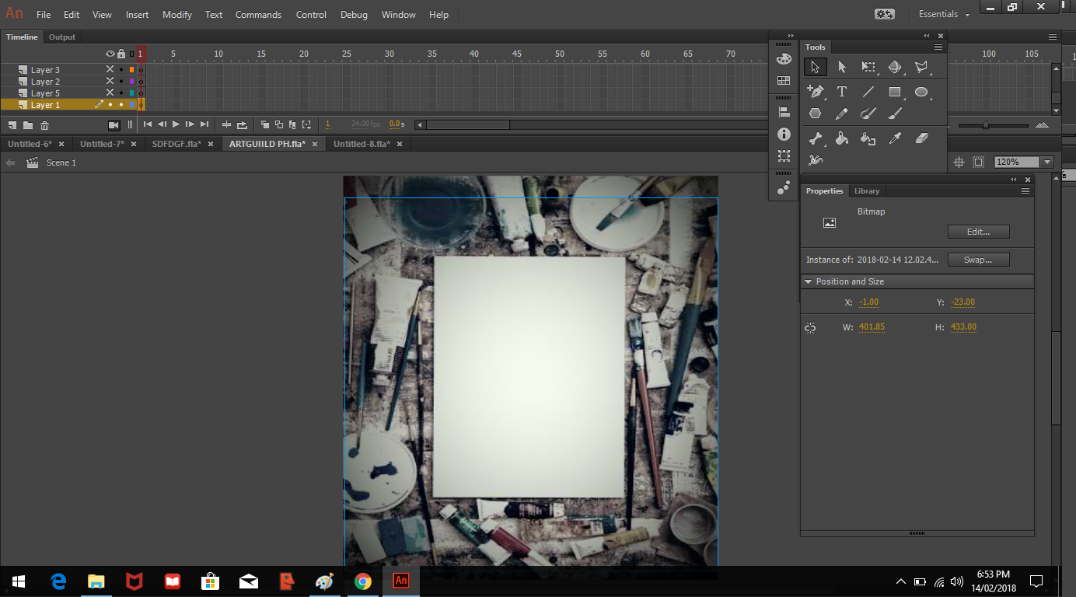Select the Oval tool
The image size is (1076, 597).
click(921, 92)
